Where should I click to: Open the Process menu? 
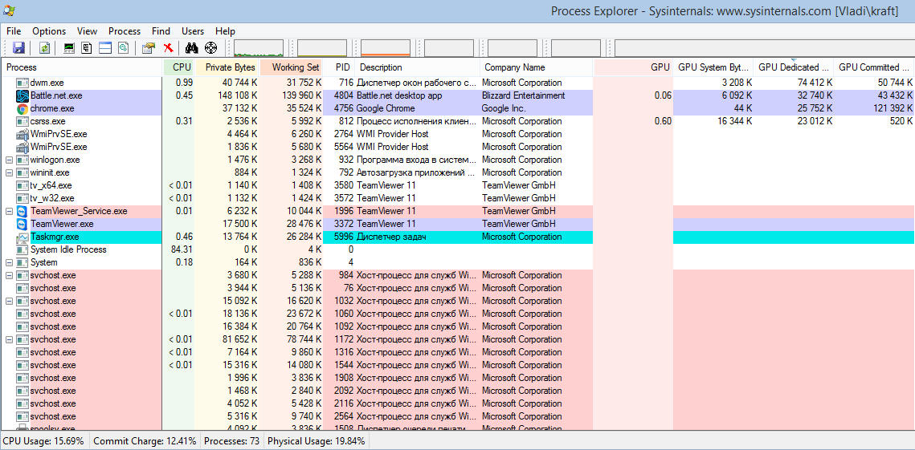125,31
